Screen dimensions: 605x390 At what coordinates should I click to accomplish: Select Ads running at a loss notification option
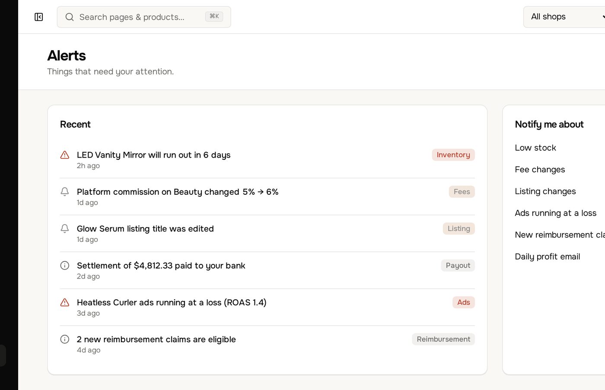556,213
